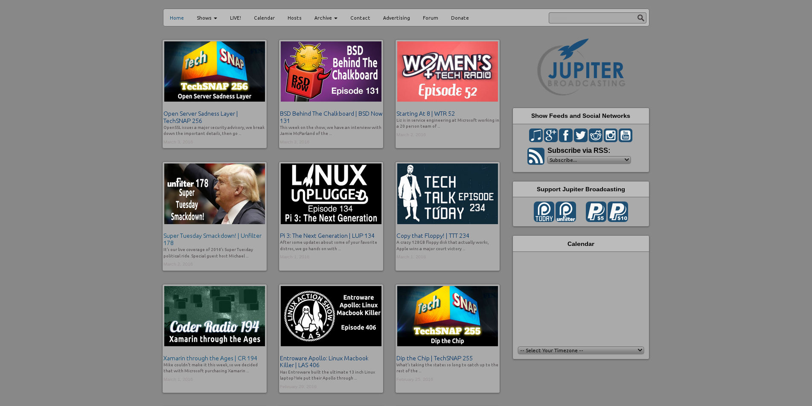Click the "Subscribe via RSS:" label
This screenshot has width=812, height=406.
[579, 150]
